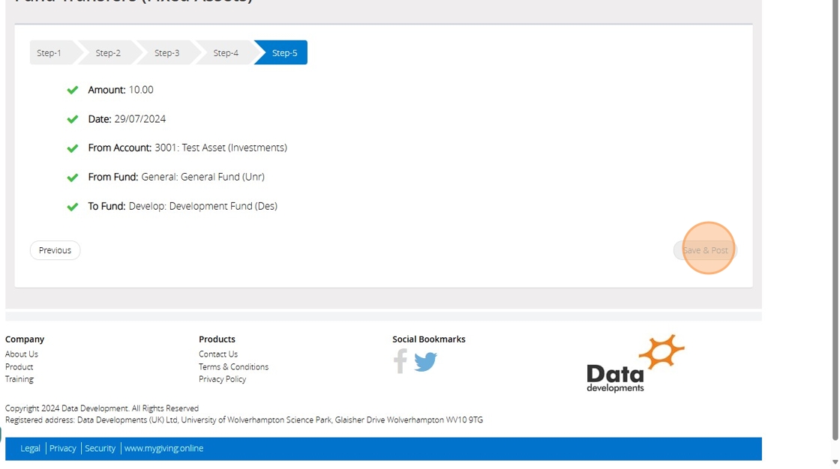Click the Data Developments logo
Image resolution: width=840 pixels, height=469 pixels.
pyautogui.click(x=635, y=363)
